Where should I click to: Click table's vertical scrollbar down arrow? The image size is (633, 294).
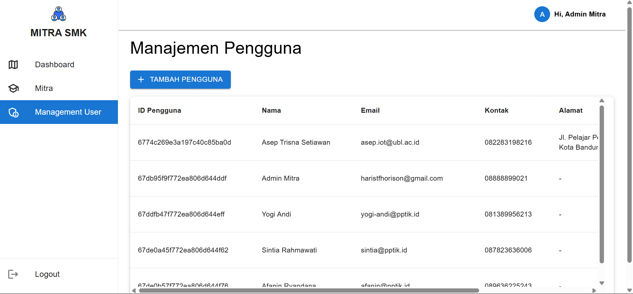click(602, 283)
